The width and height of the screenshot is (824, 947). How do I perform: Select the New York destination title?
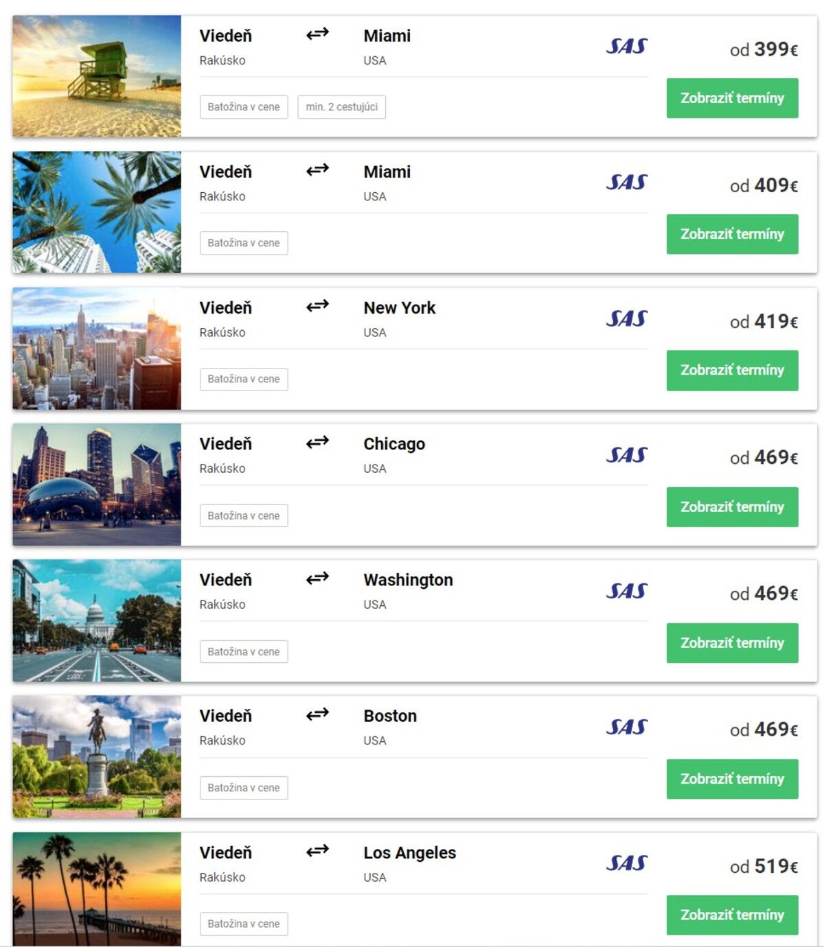click(400, 308)
